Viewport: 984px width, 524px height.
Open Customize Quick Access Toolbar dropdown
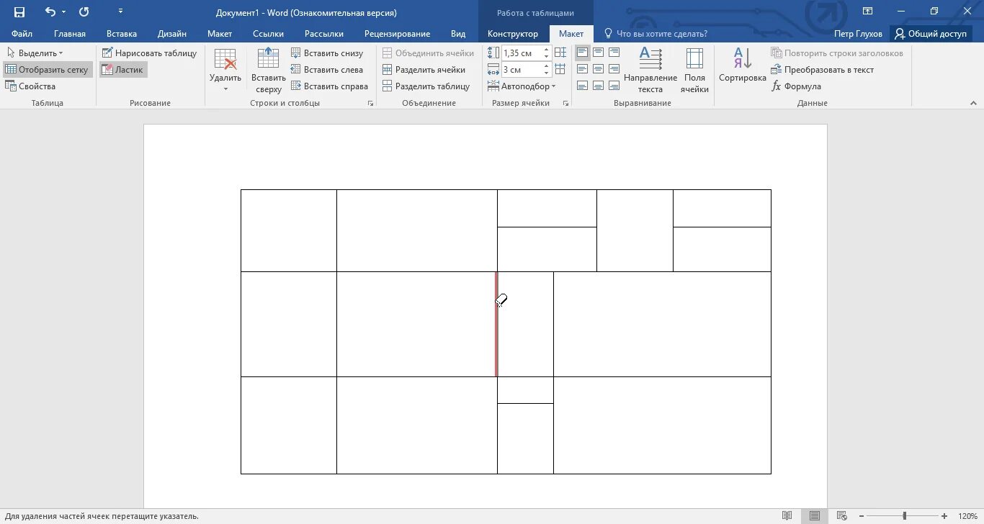[x=120, y=12]
